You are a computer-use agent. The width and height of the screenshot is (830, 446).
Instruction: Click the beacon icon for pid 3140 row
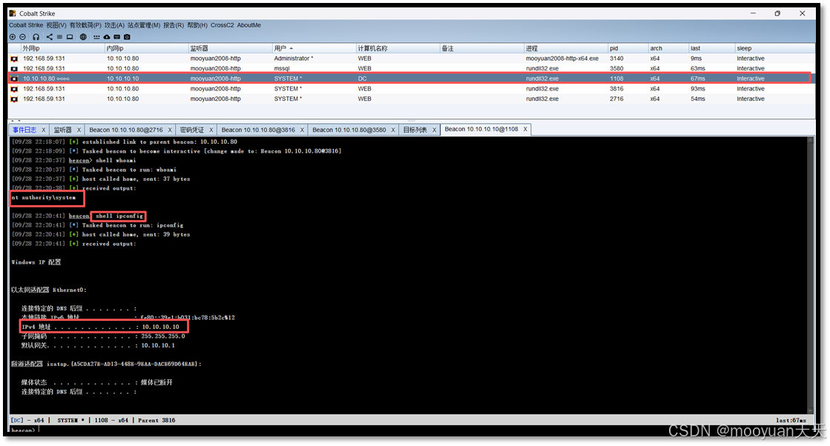[x=14, y=59]
